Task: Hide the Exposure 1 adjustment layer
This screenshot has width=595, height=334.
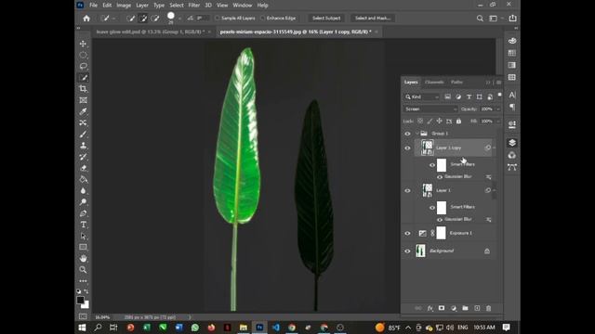Action: click(x=407, y=233)
